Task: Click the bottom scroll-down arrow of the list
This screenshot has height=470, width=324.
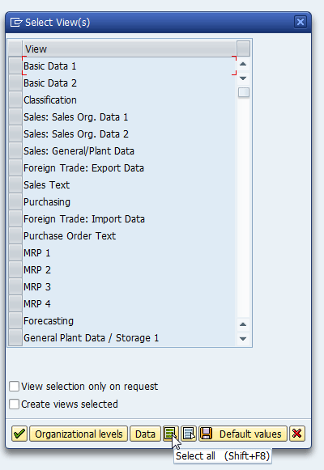Action: tap(243, 339)
